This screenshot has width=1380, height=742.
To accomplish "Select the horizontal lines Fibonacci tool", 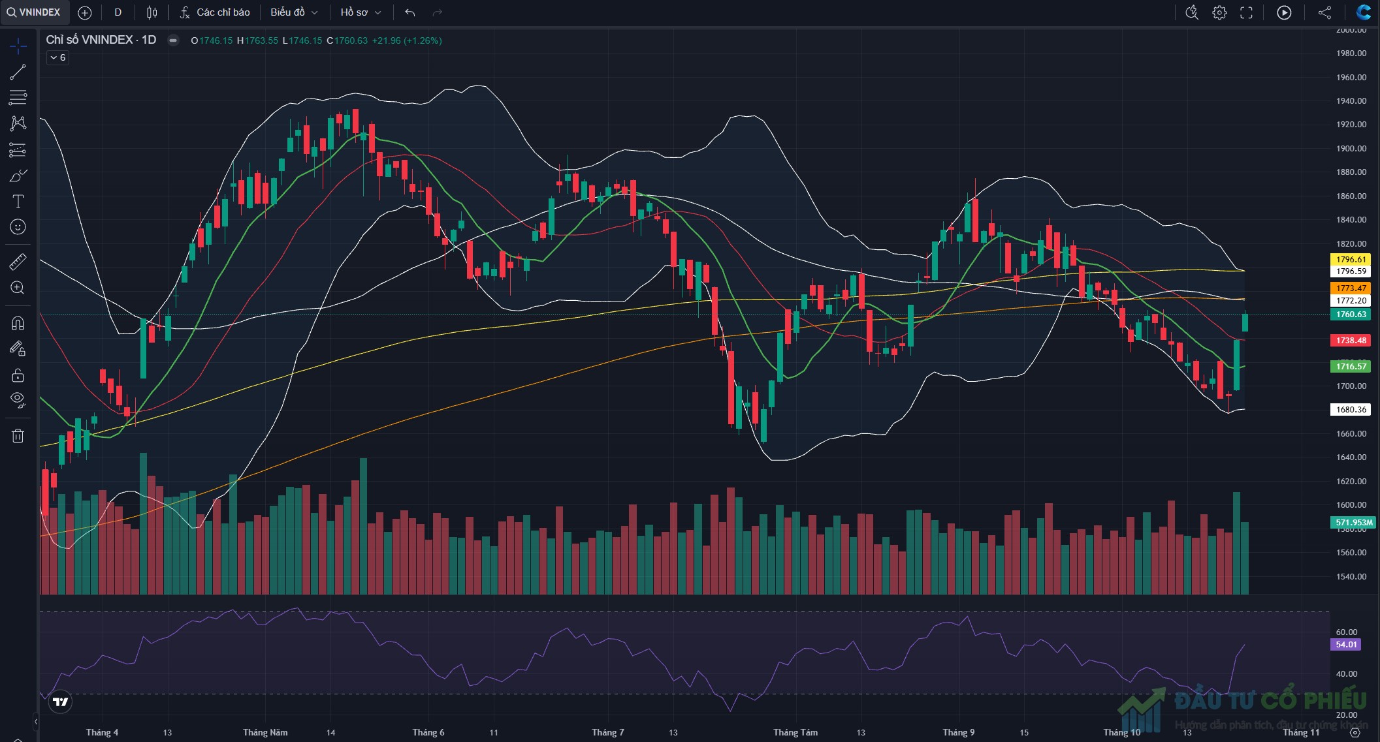I will pos(18,98).
